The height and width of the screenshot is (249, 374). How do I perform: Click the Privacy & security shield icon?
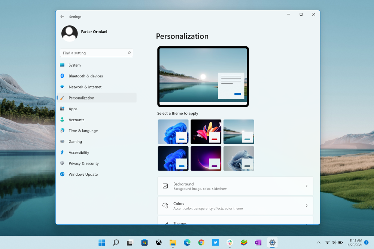62,163
